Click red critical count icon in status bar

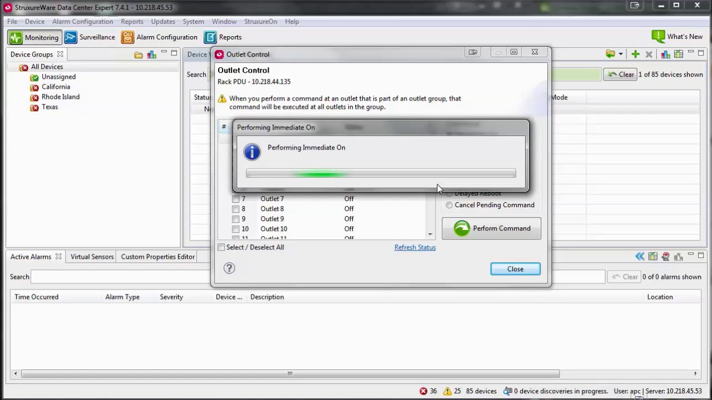tap(423, 391)
